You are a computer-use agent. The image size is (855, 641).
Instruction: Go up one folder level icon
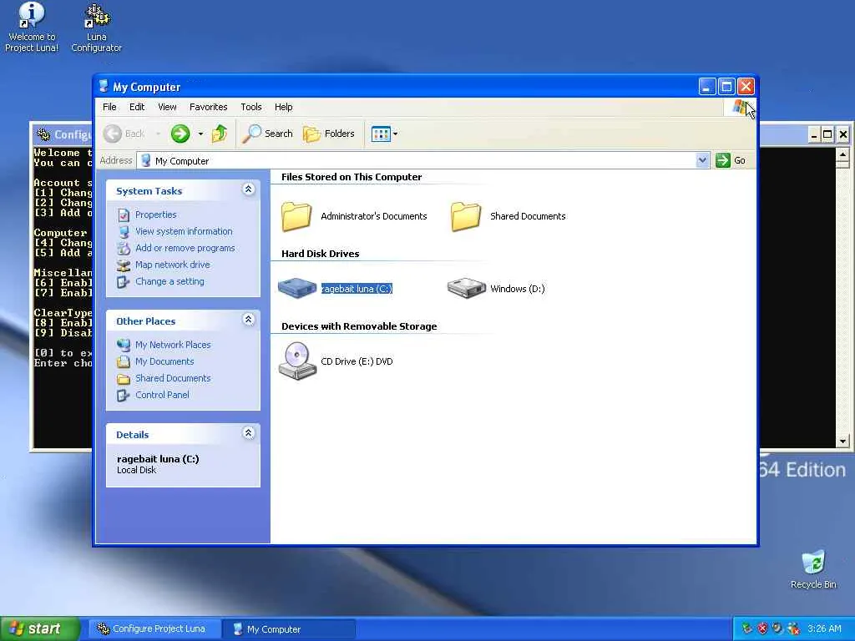tap(220, 134)
